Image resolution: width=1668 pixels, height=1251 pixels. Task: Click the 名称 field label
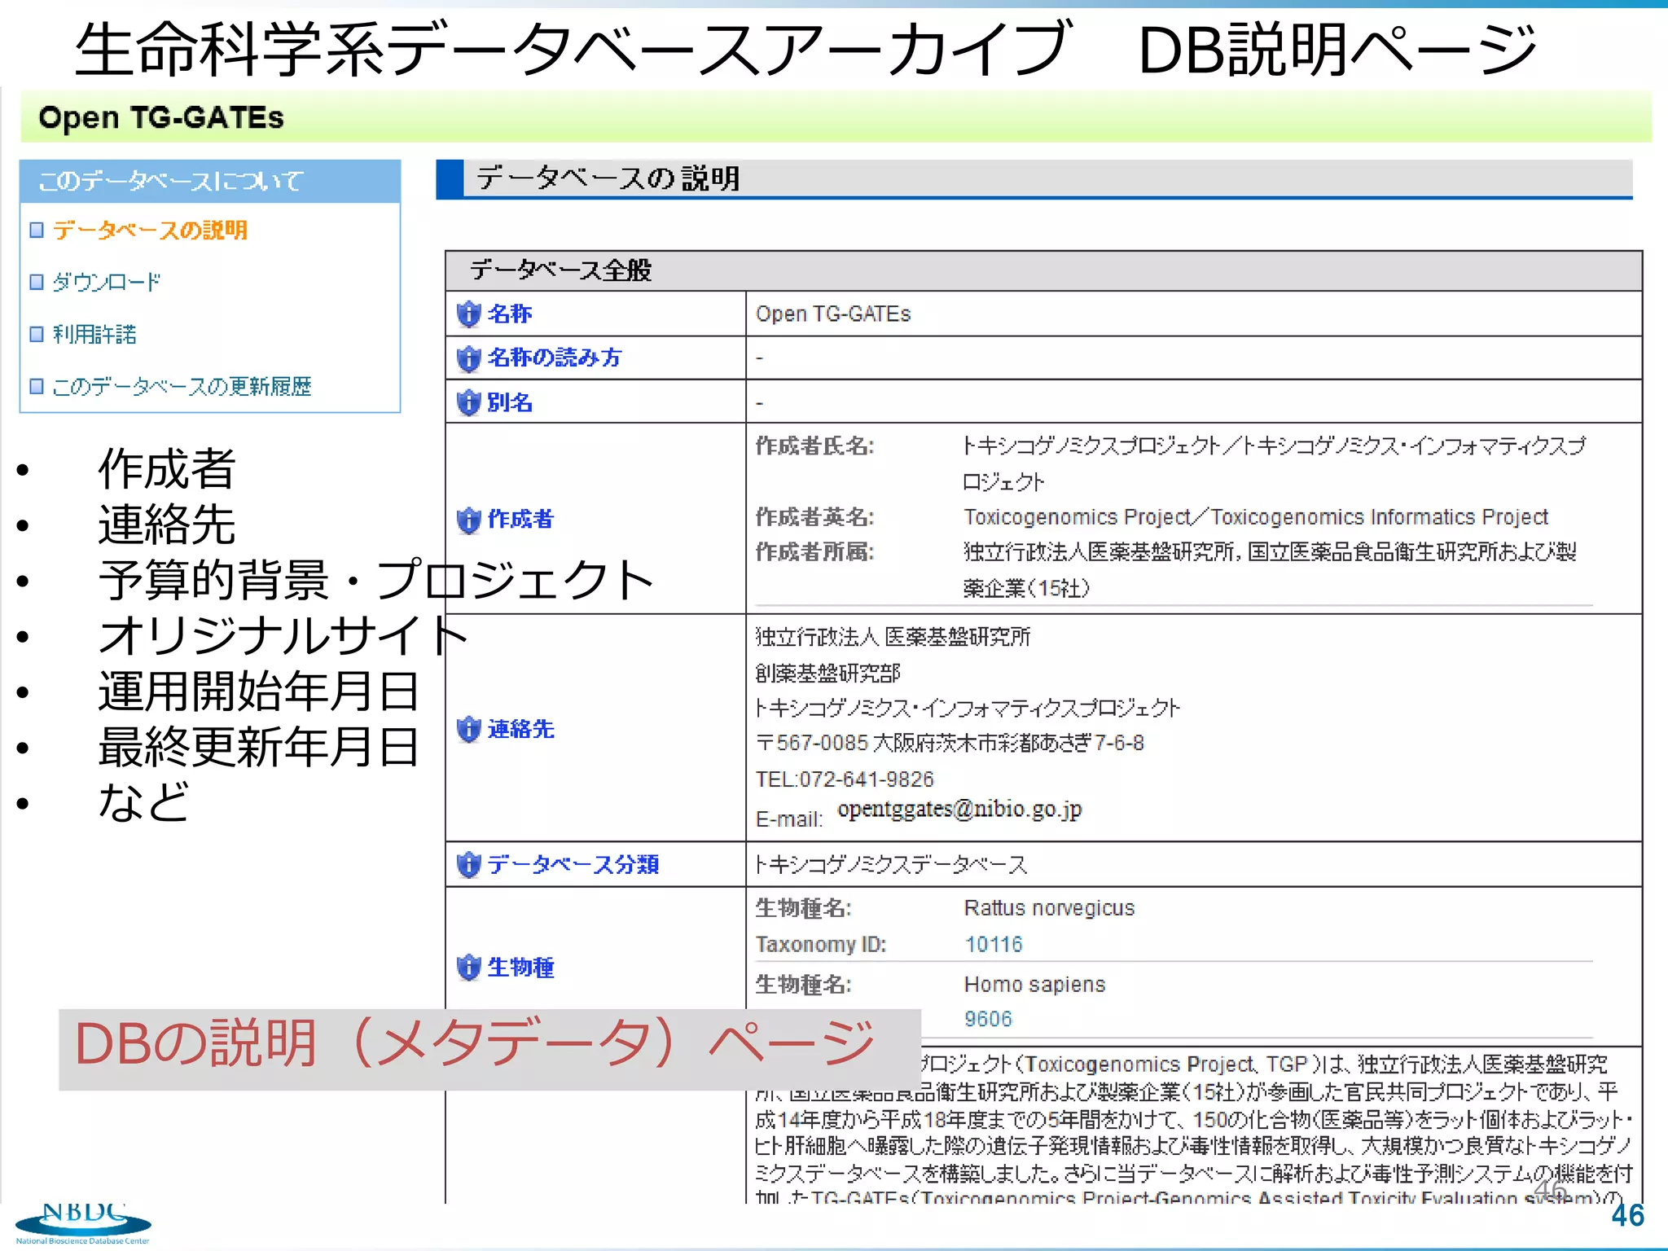(x=510, y=314)
